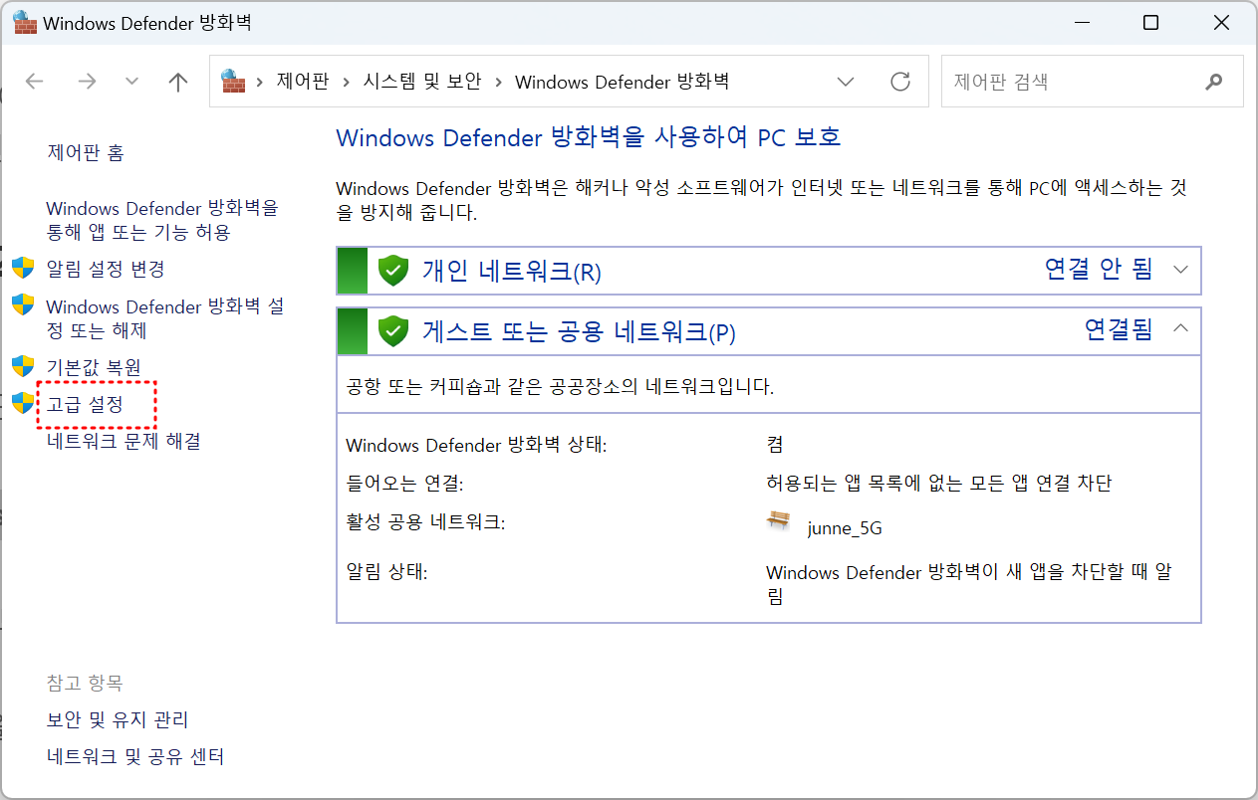Open 기본값 복원 link
The image size is (1258, 800).
pos(94,367)
